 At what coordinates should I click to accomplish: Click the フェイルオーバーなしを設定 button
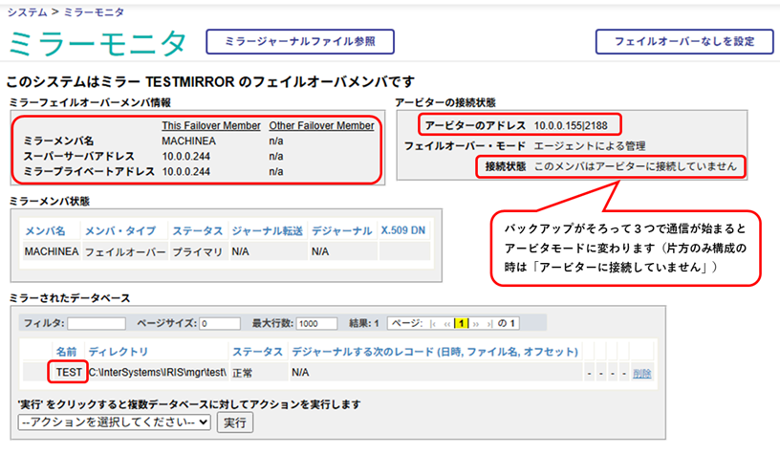coord(683,42)
